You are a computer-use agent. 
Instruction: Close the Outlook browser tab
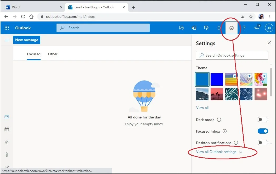tap(124, 7)
